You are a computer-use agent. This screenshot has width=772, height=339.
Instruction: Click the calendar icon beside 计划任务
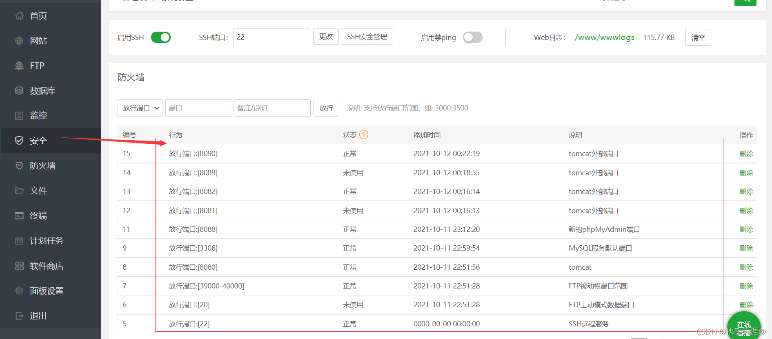pos(19,240)
